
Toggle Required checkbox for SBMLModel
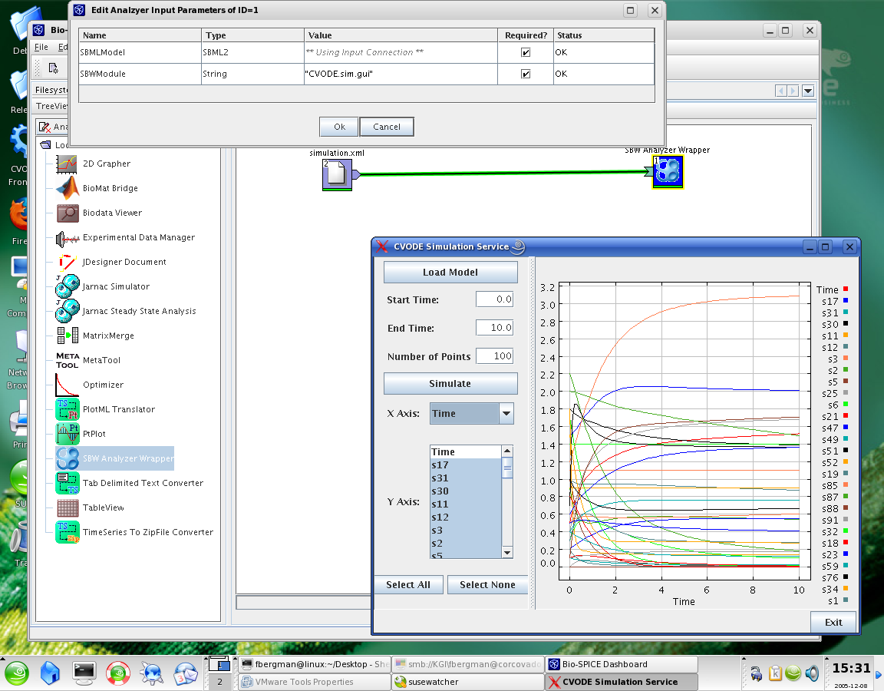click(x=526, y=52)
